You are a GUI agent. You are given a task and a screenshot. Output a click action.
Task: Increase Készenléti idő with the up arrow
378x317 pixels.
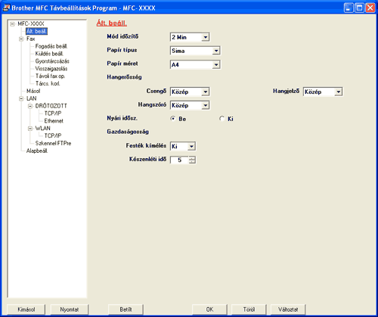192,158
